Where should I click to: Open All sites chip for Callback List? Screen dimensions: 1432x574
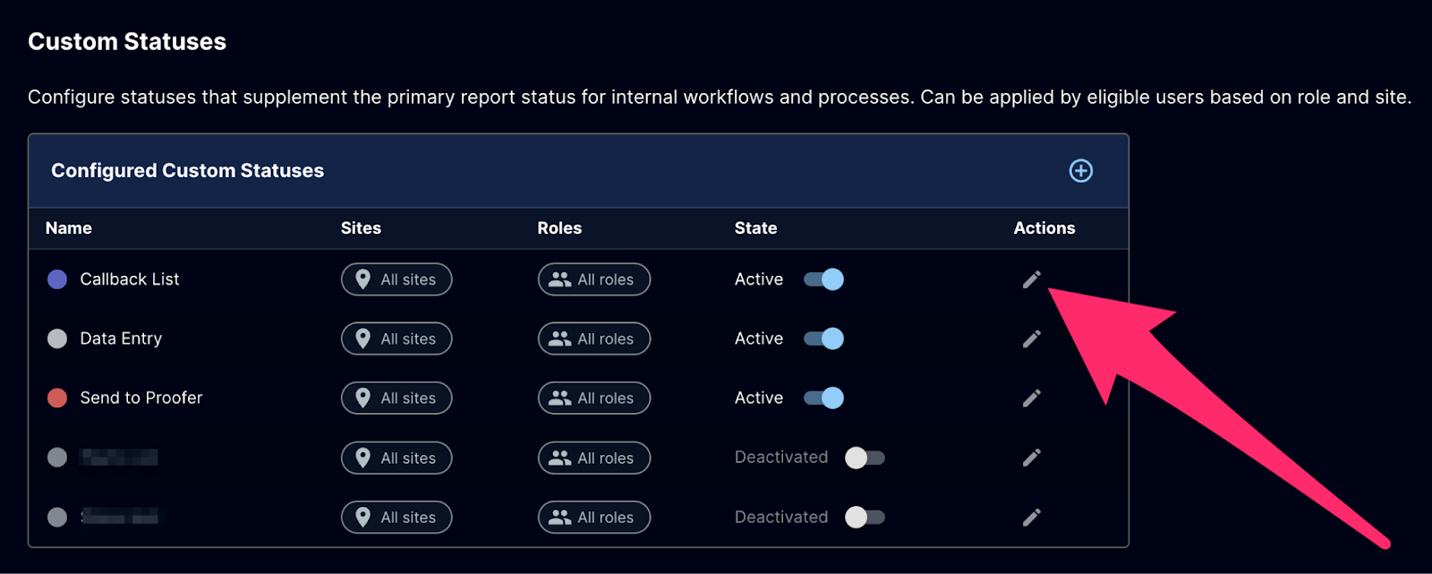[x=396, y=279]
